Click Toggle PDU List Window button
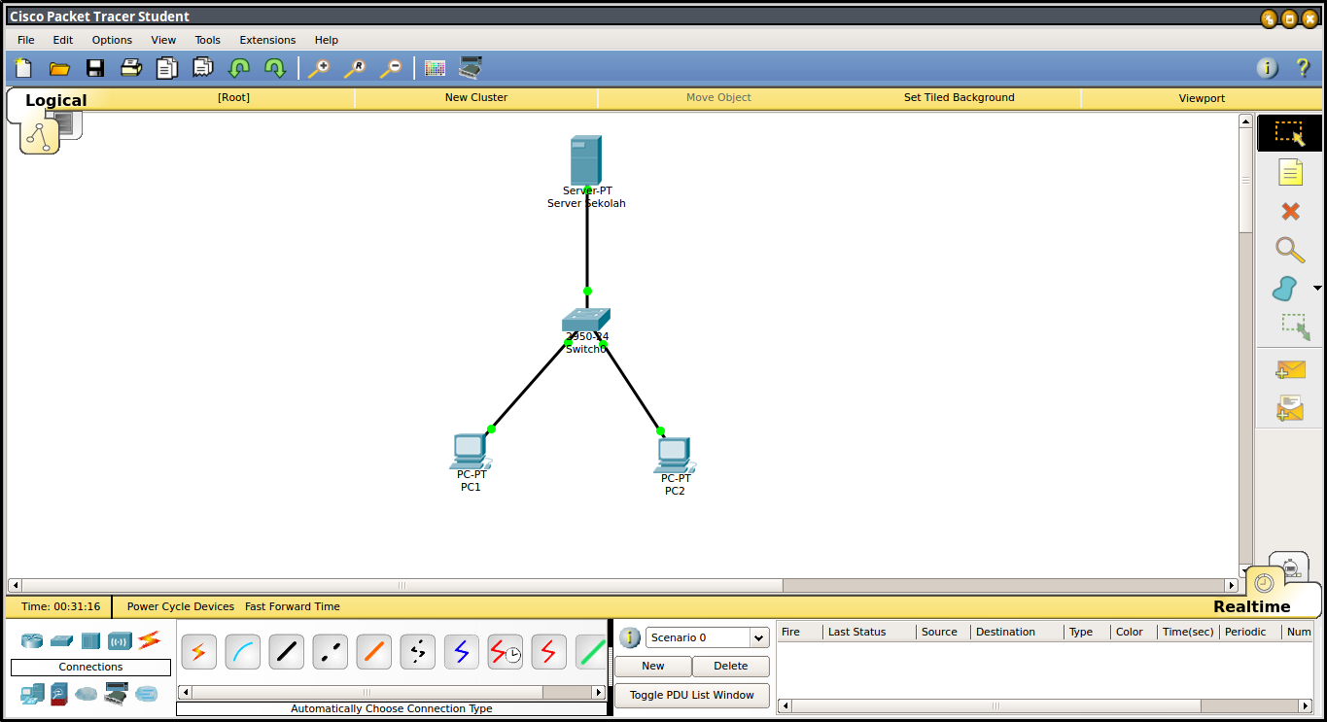 coord(692,696)
